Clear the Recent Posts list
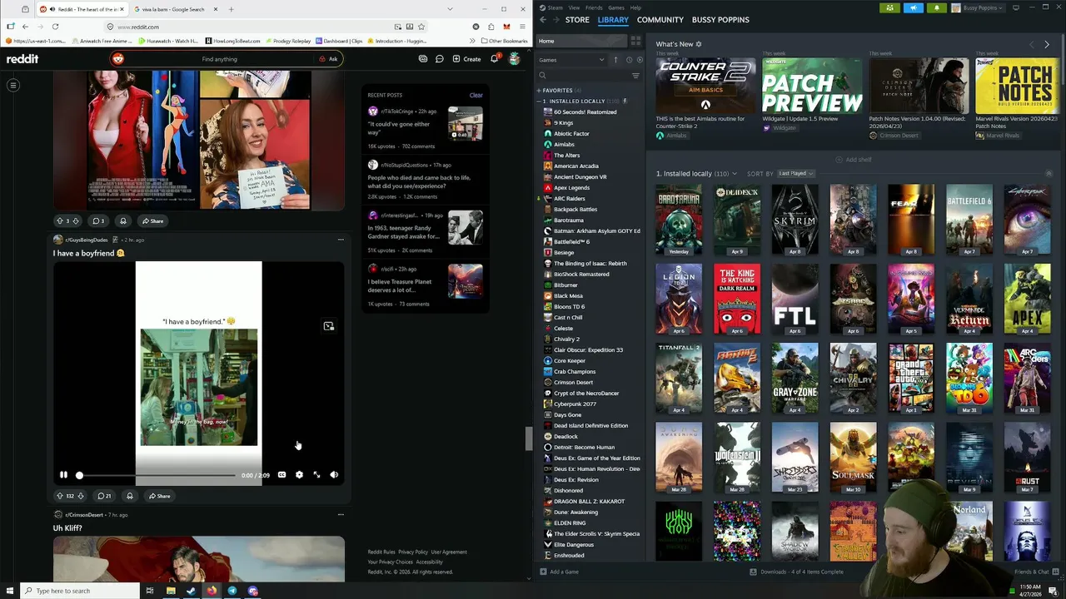Viewport: 1066px width, 599px height. click(476, 95)
